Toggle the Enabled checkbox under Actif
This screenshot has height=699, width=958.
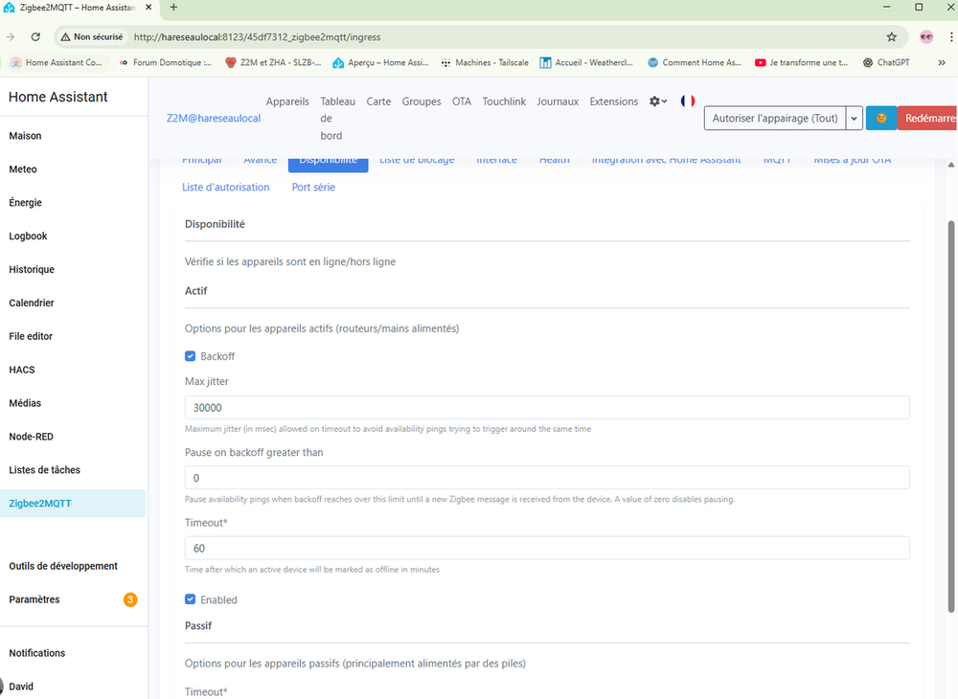[x=190, y=599]
